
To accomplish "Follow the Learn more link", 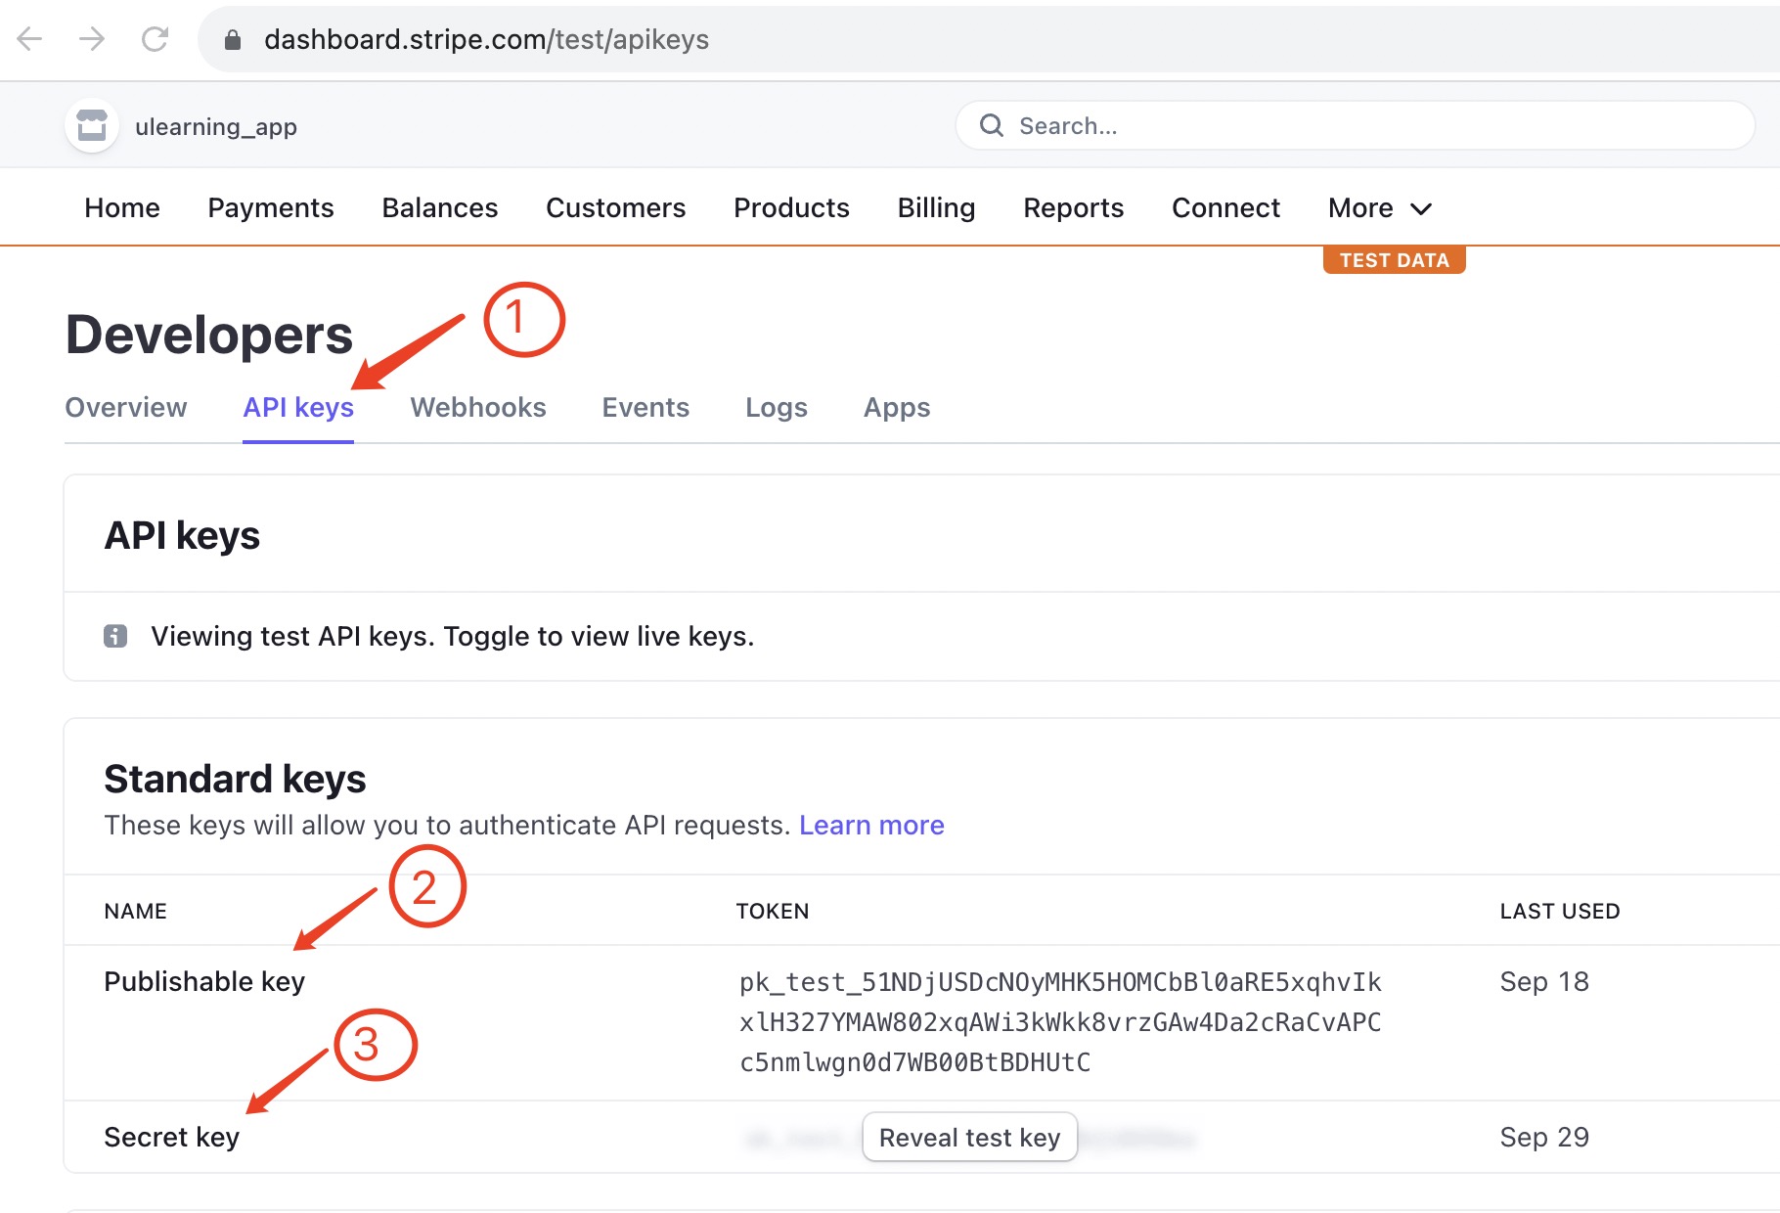I will point(871,825).
